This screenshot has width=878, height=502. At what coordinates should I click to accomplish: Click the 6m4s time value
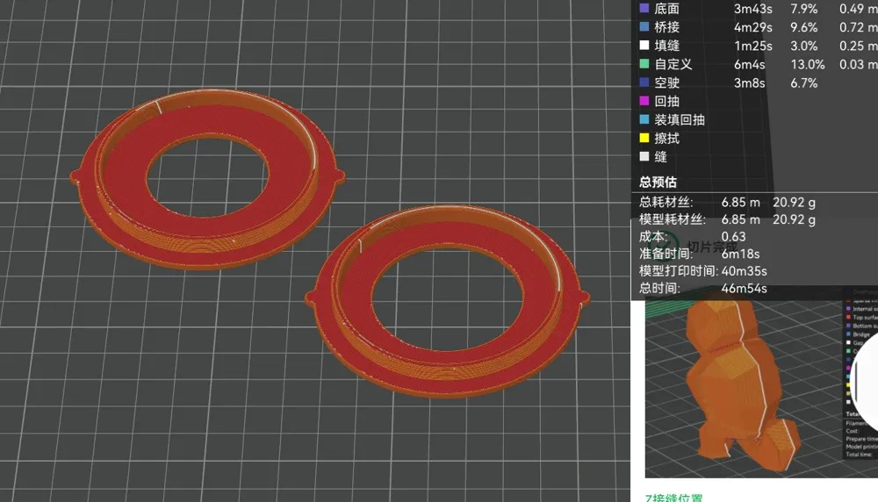(x=750, y=64)
